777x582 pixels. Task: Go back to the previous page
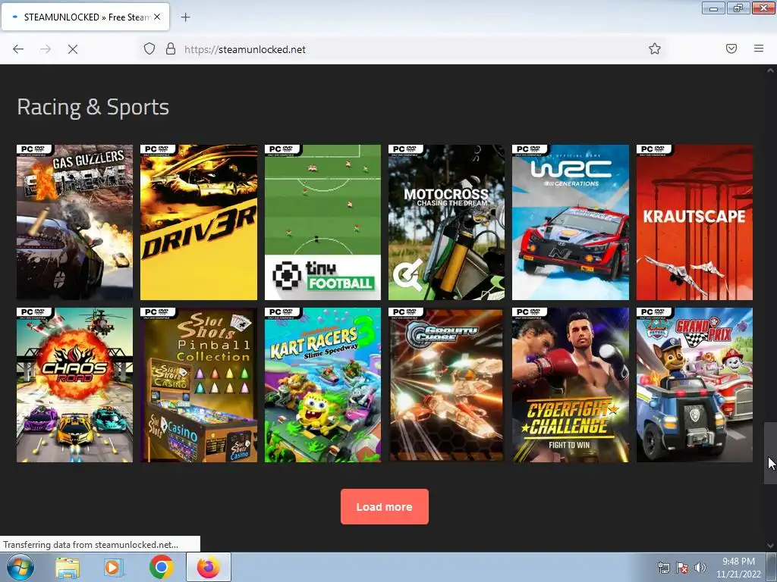pos(18,49)
